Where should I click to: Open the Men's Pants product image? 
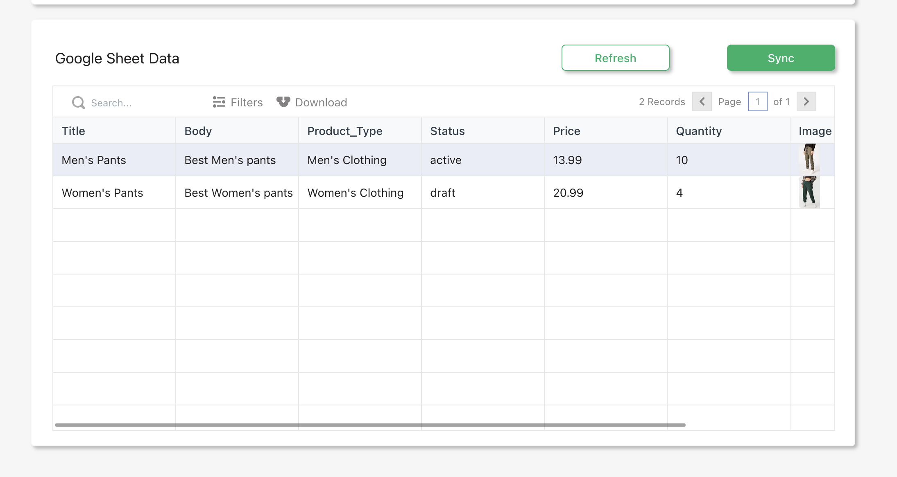809,159
